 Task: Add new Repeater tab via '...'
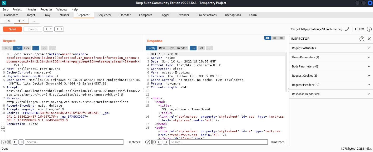[x=34, y=21]
